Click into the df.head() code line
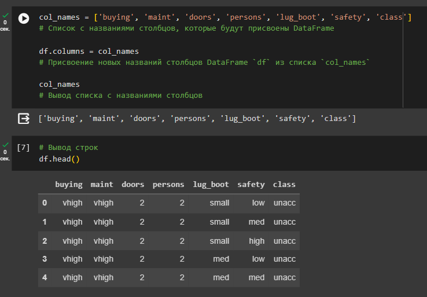Image resolution: width=427 pixels, height=297 pixels. click(60, 159)
